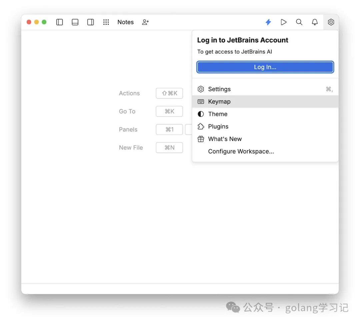The width and height of the screenshot is (360, 322).
Task: Click the Plugins puzzle icon
Action: [x=201, y=126]
